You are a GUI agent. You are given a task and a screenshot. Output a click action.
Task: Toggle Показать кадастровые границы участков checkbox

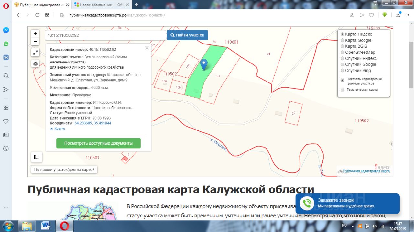click(343, 80)
